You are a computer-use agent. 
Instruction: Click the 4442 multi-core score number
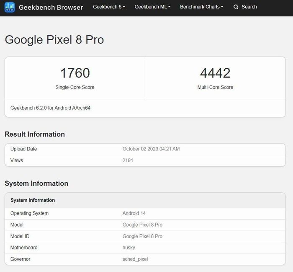[215, 73]
